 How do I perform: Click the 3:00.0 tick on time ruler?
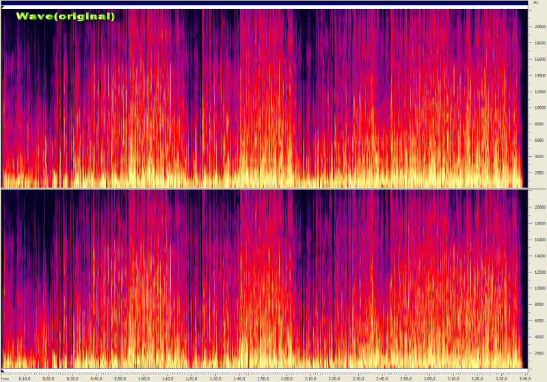coord(429,378)
